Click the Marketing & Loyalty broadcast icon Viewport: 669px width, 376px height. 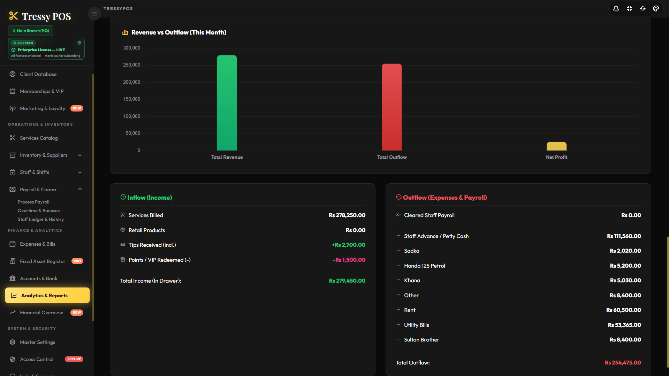tap(13, 108)
